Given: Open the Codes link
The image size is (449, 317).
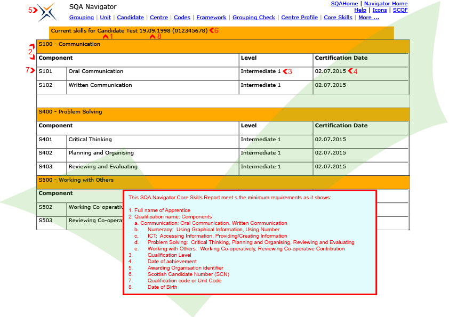Looking at the screenshot, I should click(182, 18).
